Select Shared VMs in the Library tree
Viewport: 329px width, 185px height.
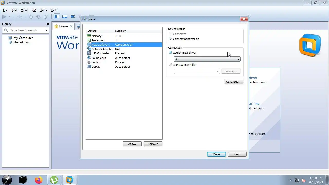click(x=22, y=42)
